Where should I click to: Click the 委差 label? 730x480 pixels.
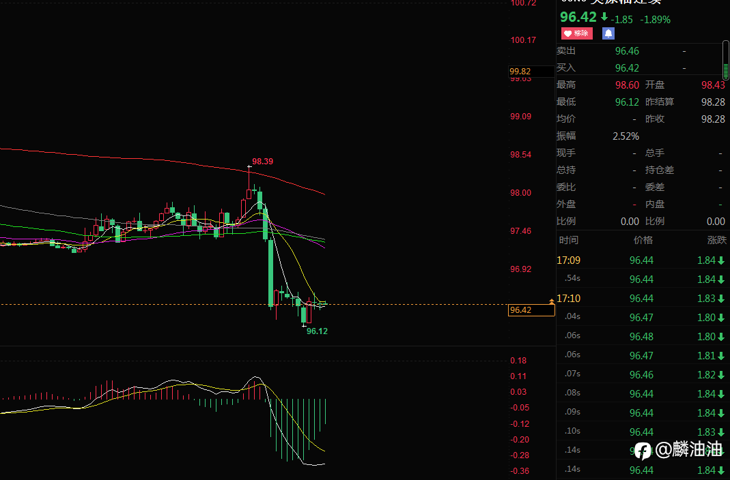(655, 187)
